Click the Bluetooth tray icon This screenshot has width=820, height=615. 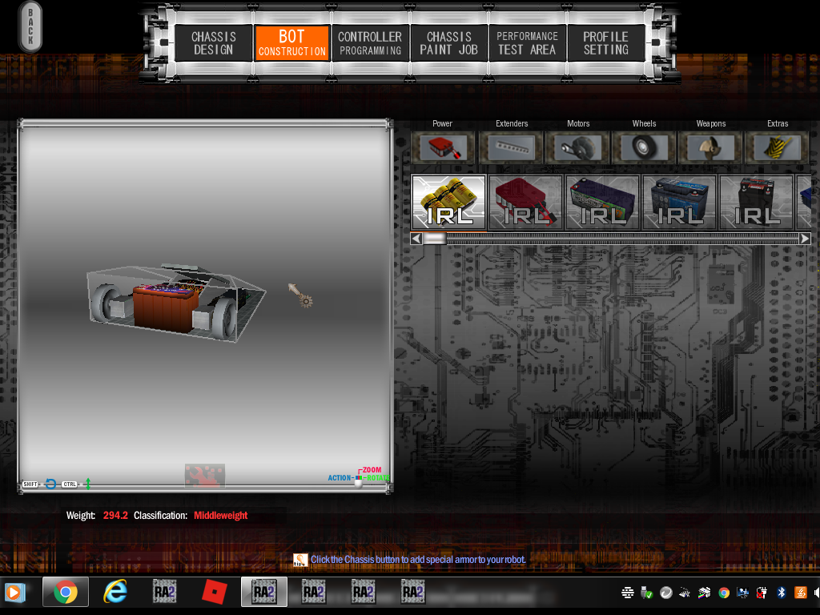click(782, 593)
